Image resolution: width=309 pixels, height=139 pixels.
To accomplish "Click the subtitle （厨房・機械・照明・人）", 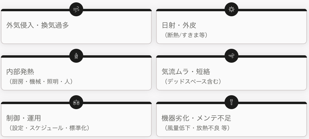I will coord(39,81).
